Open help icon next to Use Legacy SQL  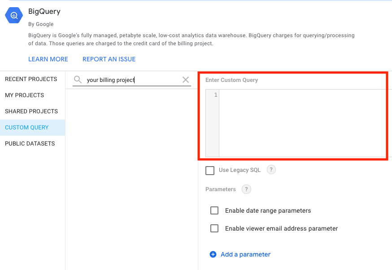pyautogui.click(x=271, y=170)
